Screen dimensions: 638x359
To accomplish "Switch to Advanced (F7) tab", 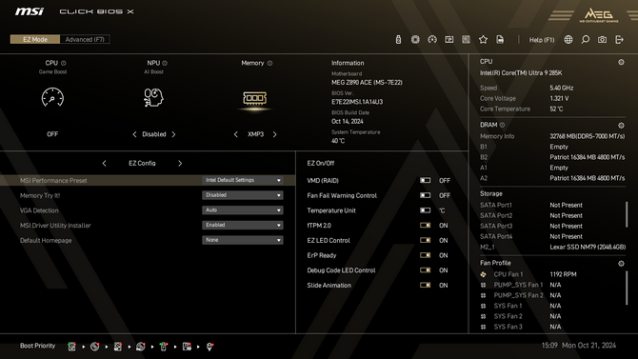I will pyautogui.click(x=85, y=39).
